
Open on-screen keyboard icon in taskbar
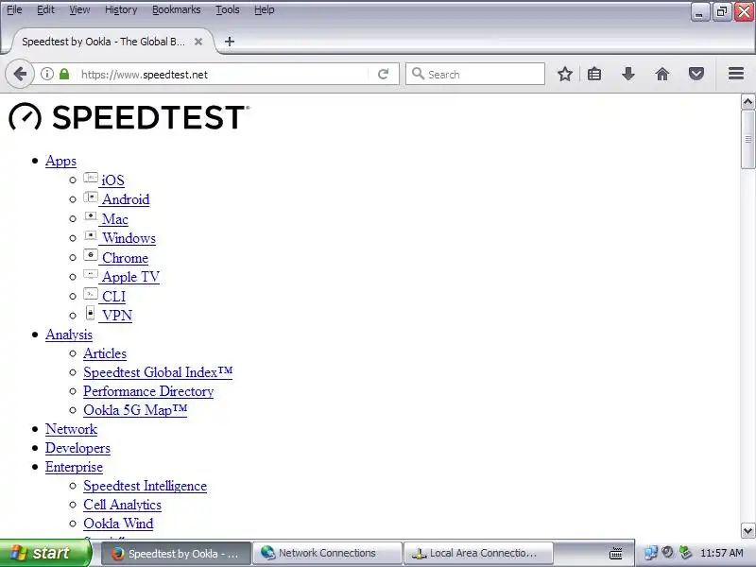point(616,553)
